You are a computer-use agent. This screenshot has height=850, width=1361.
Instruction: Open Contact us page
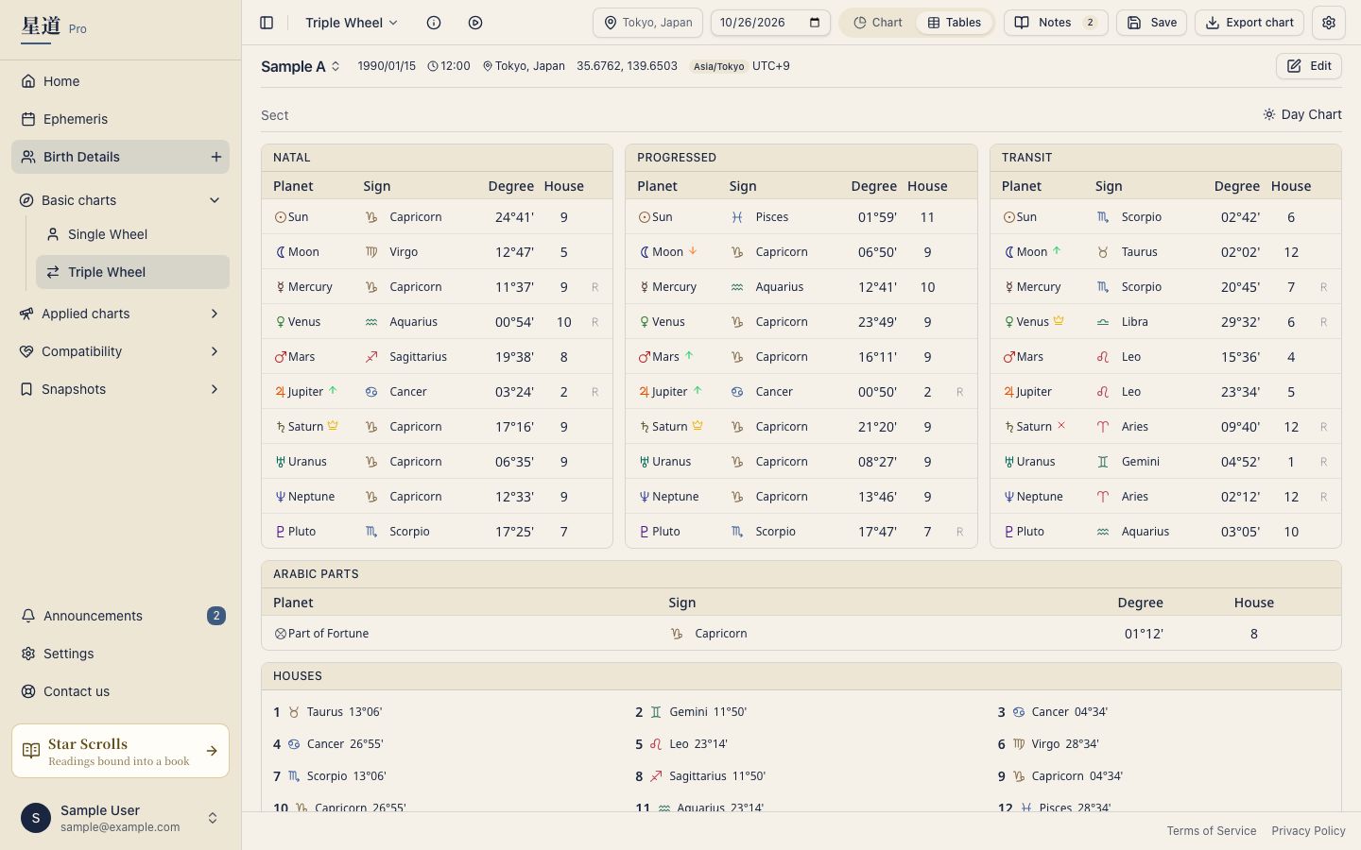pos(121,691)
